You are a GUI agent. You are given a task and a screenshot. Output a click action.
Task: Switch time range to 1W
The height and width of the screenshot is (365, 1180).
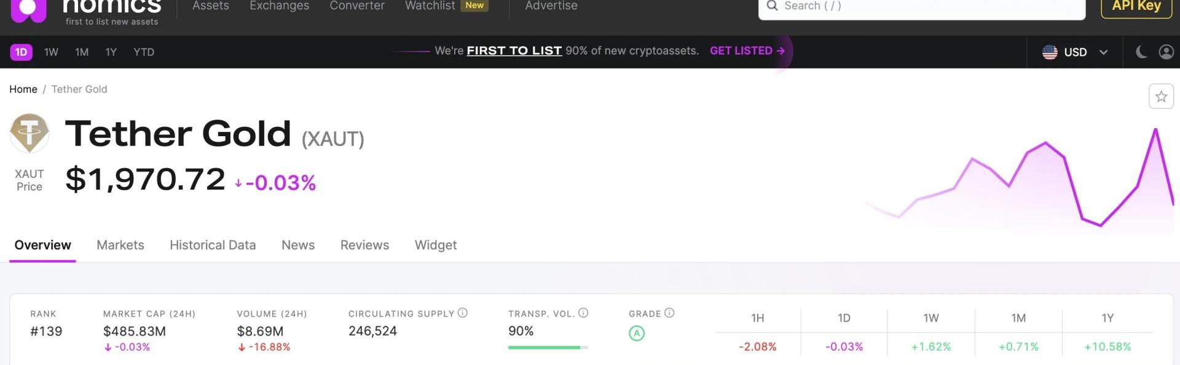(51, 52)
